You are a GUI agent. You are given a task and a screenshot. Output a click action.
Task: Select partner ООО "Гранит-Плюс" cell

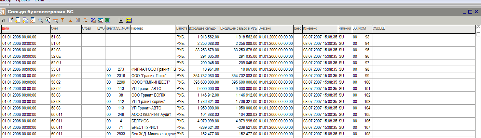click(153, 75)
